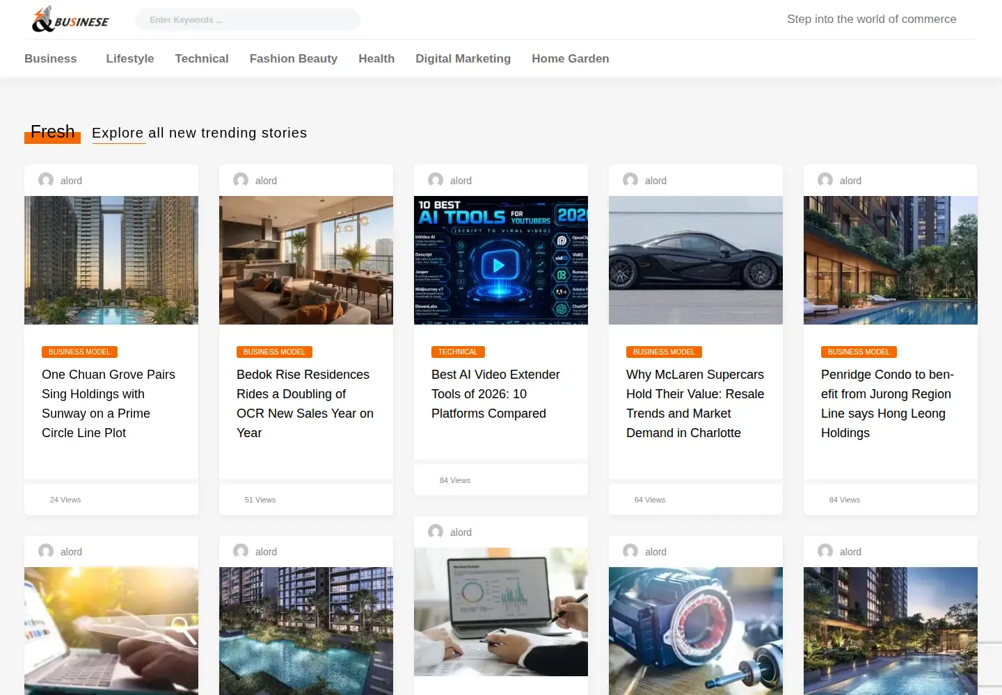
Task: Click the Businese site logo
Action: 70,19
